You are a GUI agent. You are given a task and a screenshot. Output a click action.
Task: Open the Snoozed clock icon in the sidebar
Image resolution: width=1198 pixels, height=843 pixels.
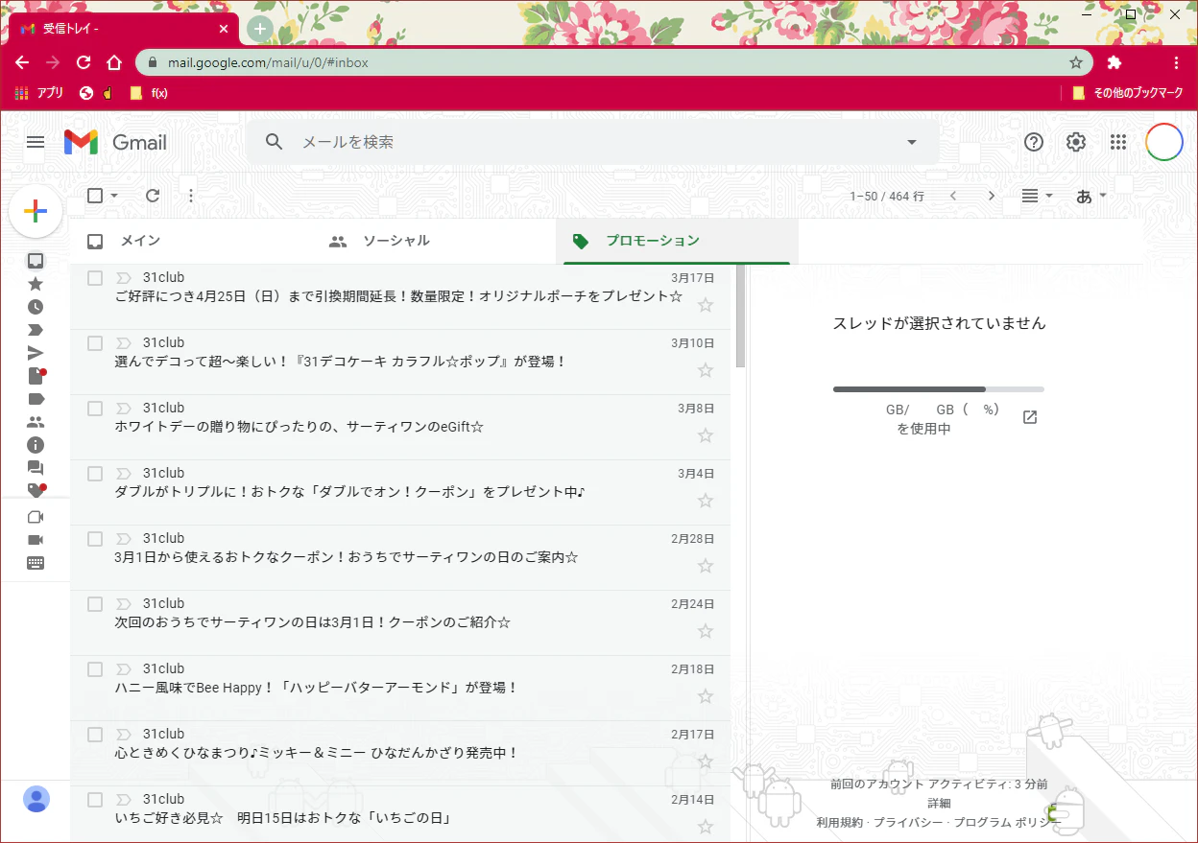pyautogui.click(x=36, y=307)
